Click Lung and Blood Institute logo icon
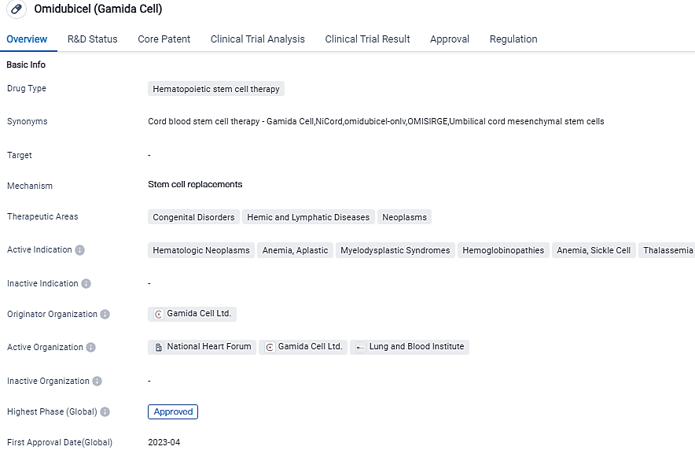The height and width of the screenshot is (450, 695). point(360,347)
